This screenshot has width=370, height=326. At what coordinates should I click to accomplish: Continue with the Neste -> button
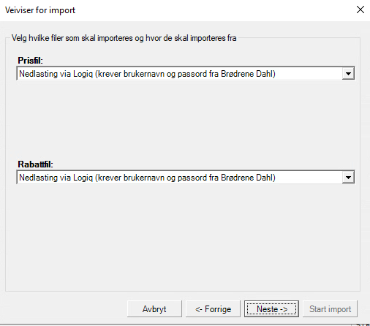tap(271, 308)
